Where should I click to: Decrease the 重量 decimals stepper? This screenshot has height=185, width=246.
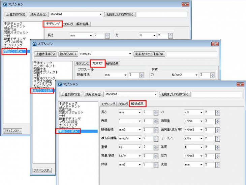(156, 149)
